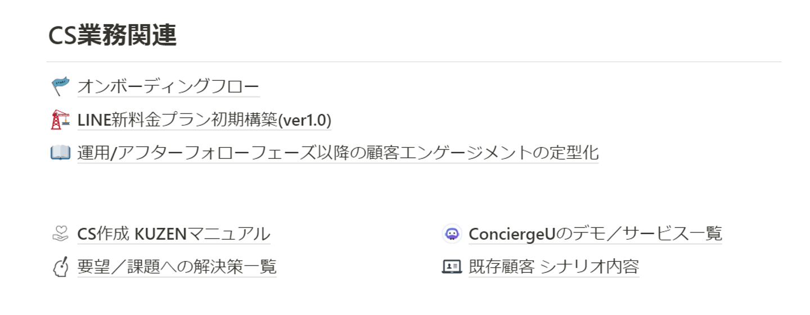The width and height of the screenshot is (810, 315).
Task: Click the CS業務関連 heading
Action: click(x=112, y=36)
